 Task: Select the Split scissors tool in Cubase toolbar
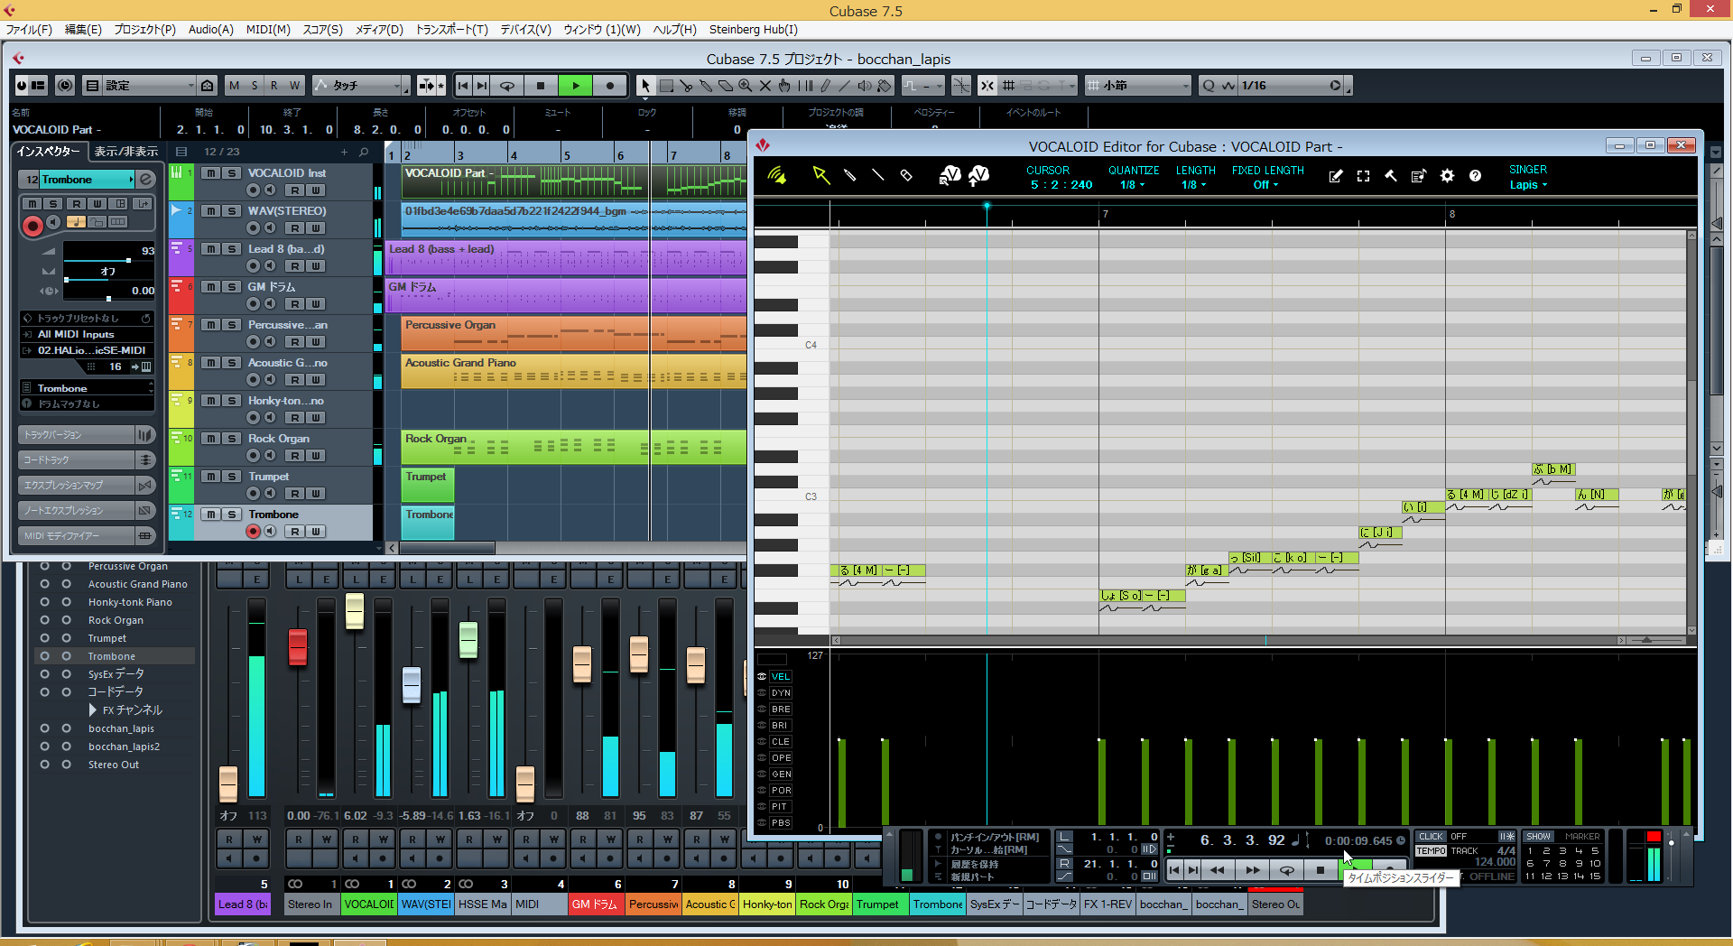tap(686, 86)
